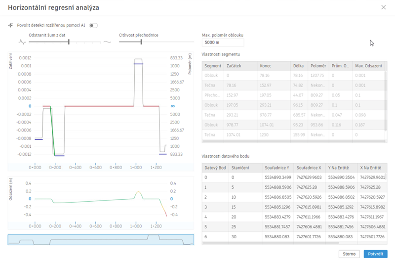Viewport: 395px width, 263px height.
Task: Click the Délka column header
Action: pyautogui.click(x=299, y=66)
